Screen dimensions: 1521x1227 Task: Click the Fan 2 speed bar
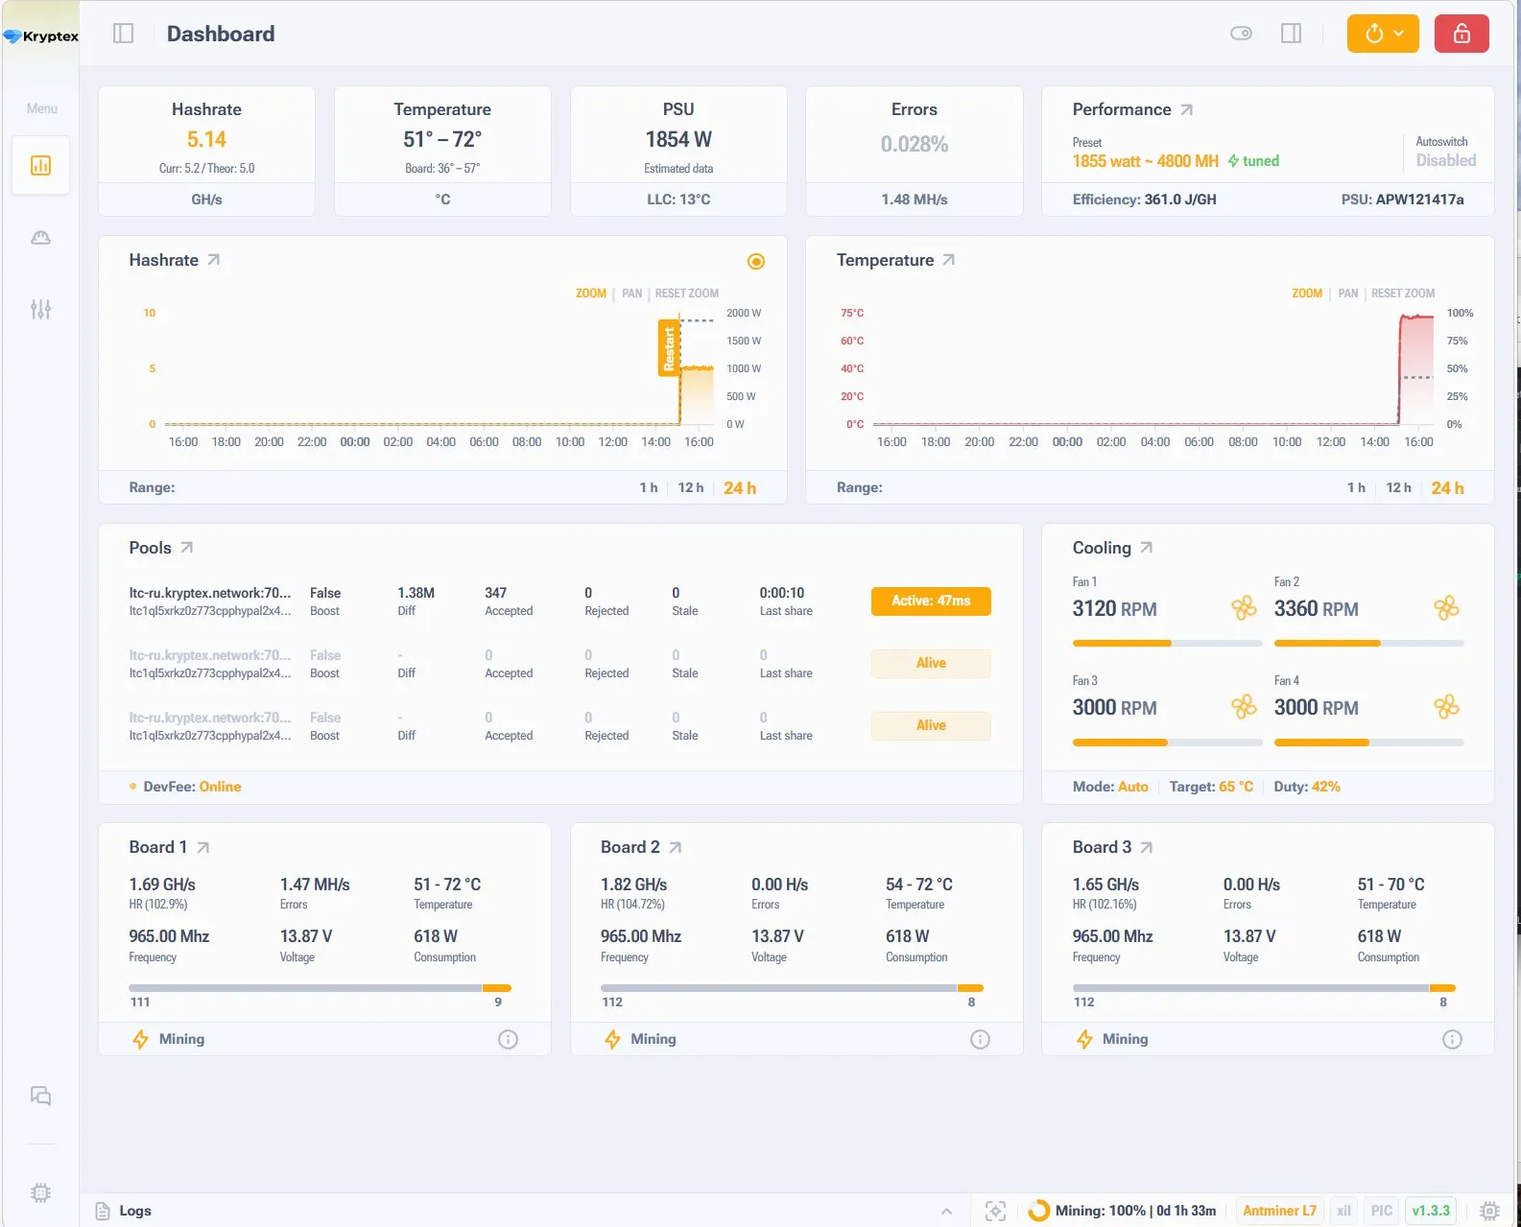tap(1369, 643)
